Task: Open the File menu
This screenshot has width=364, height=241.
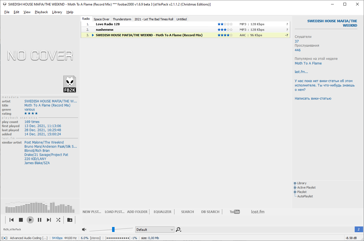Action: coord(7,12)
